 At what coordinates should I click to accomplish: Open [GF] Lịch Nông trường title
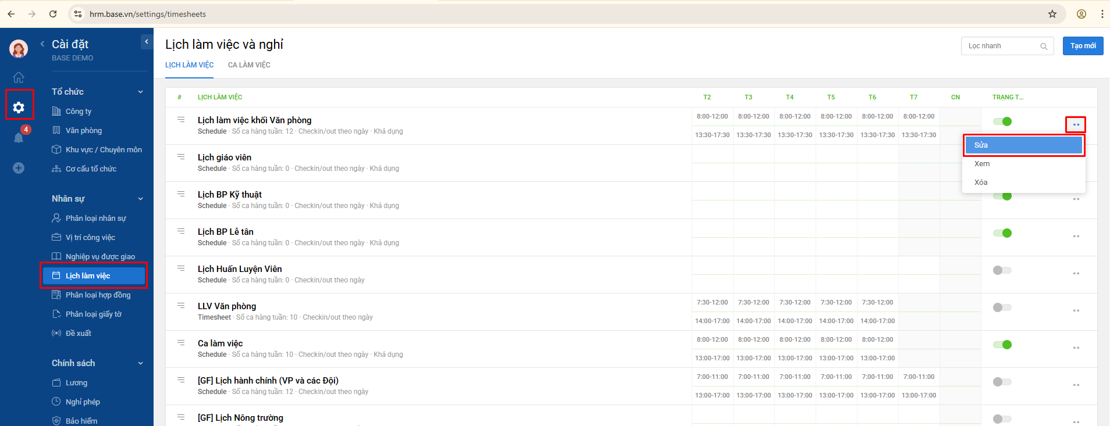[x=240, y=418]
